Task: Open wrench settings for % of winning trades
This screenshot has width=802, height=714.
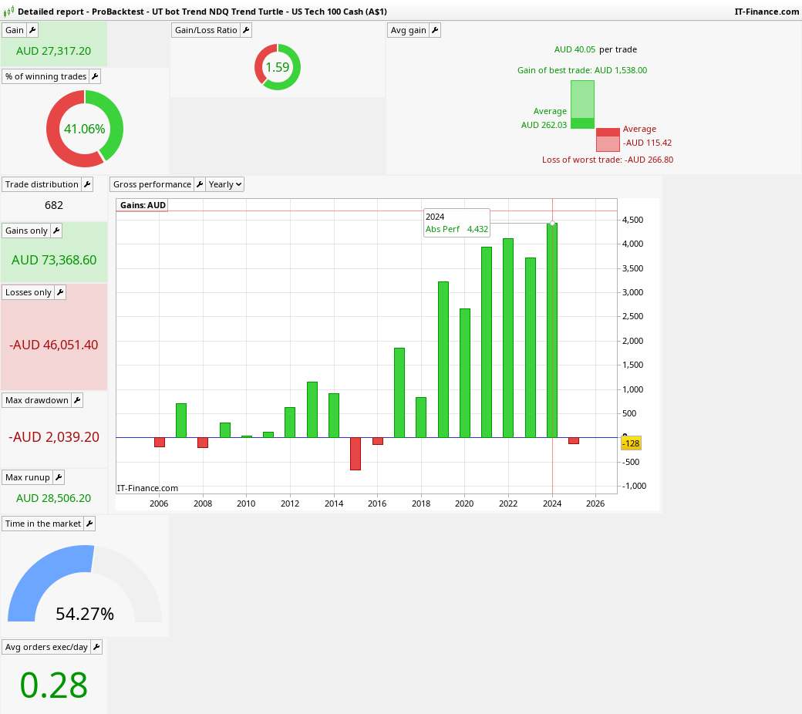Action: tap(95, 76)
